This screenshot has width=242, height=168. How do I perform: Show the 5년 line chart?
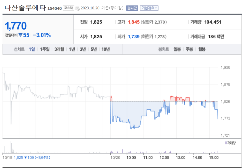pyautogui.click(x=94, y=49)
